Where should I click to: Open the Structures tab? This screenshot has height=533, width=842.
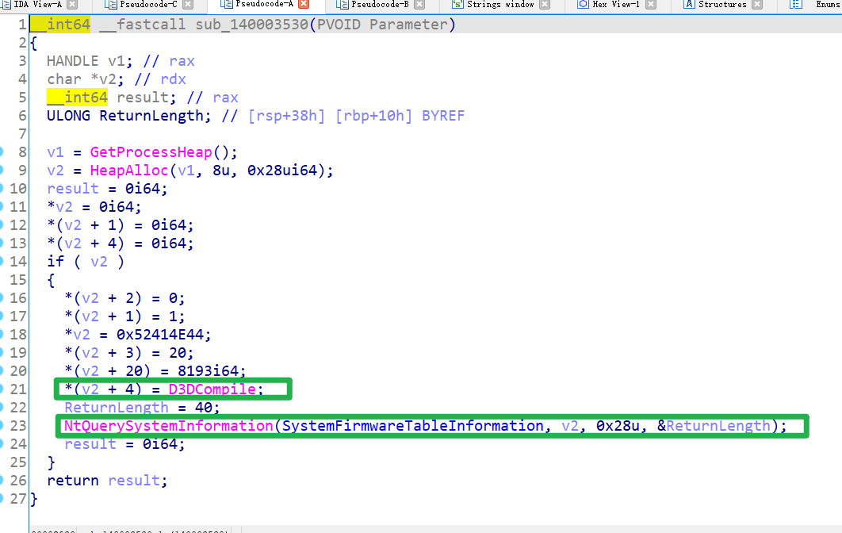point(722,4)
